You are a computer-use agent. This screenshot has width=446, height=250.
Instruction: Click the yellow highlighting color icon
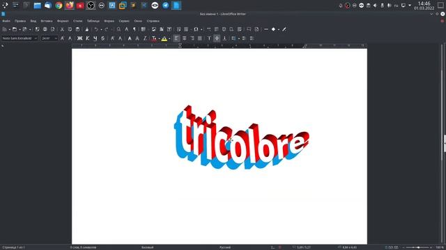point(164,38)
